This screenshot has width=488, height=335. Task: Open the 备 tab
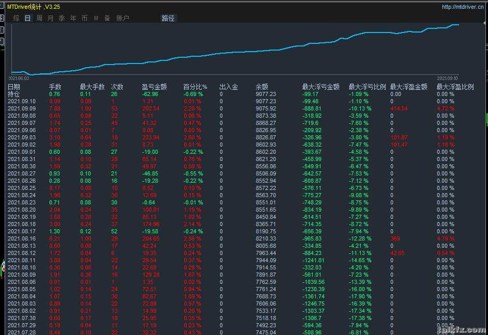tap(108, 19)
